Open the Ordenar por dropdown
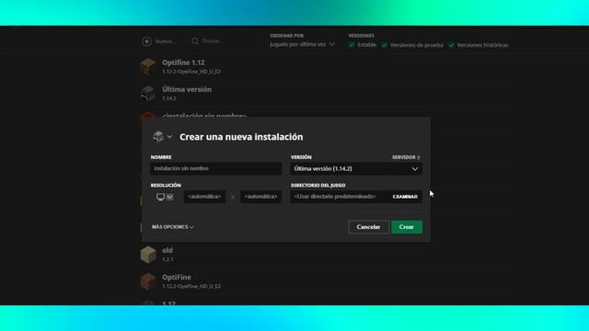This screenshot has height=331, width=589. tap(302, 44)
